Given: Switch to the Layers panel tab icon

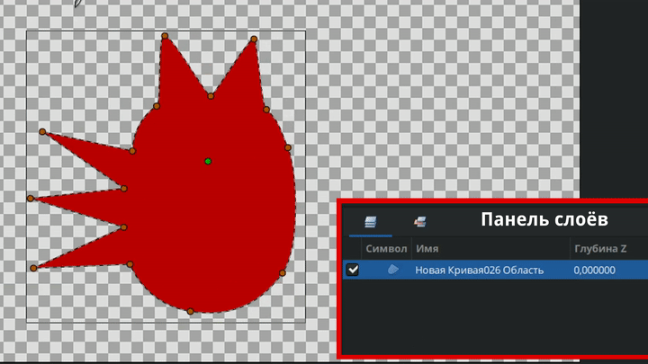Looking at the screenshot, I should 369,221.
